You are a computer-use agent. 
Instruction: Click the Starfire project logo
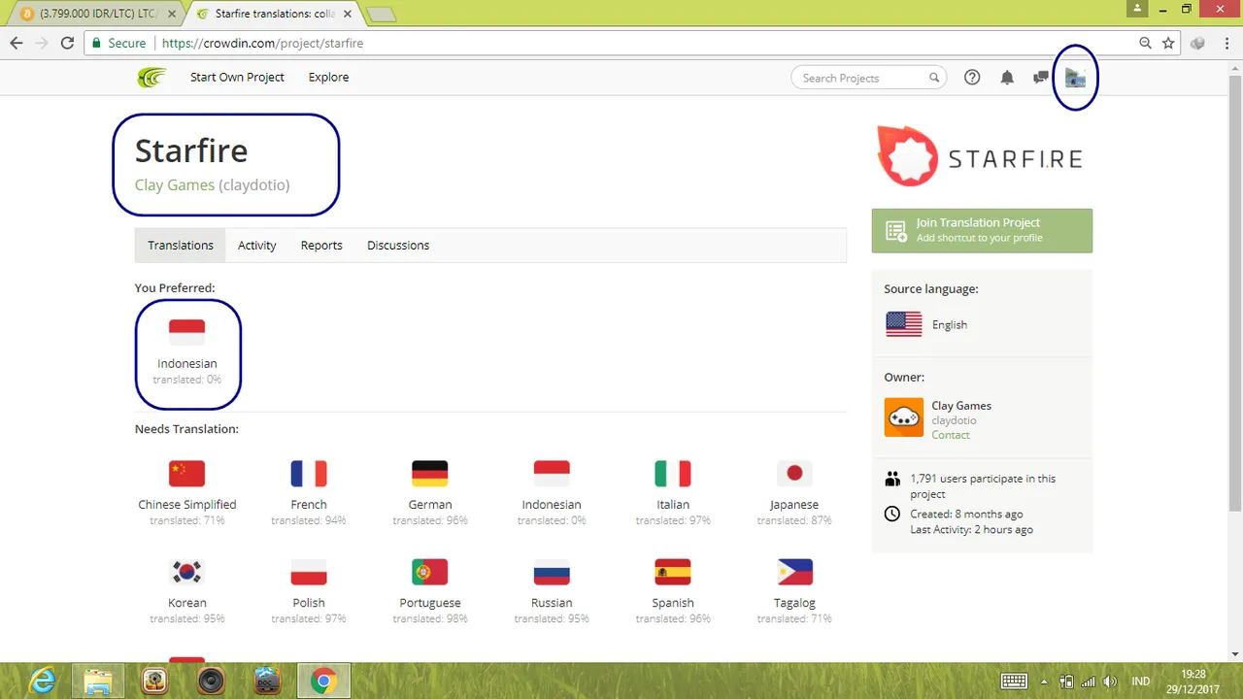pyautogui.click(x=979, y=156)
